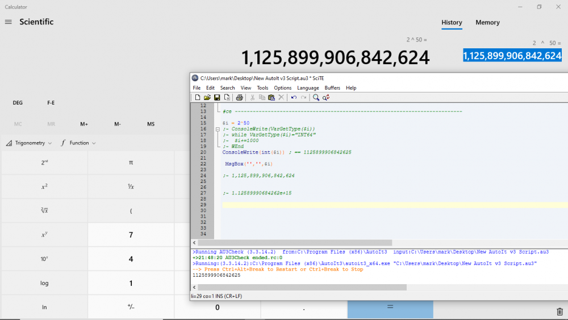Open SciTE Help menu

351,88
